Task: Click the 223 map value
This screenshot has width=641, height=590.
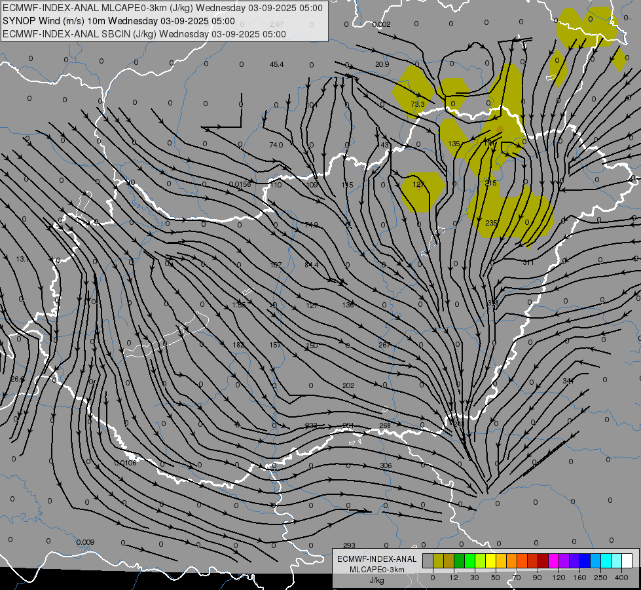Action: point(311,425)
